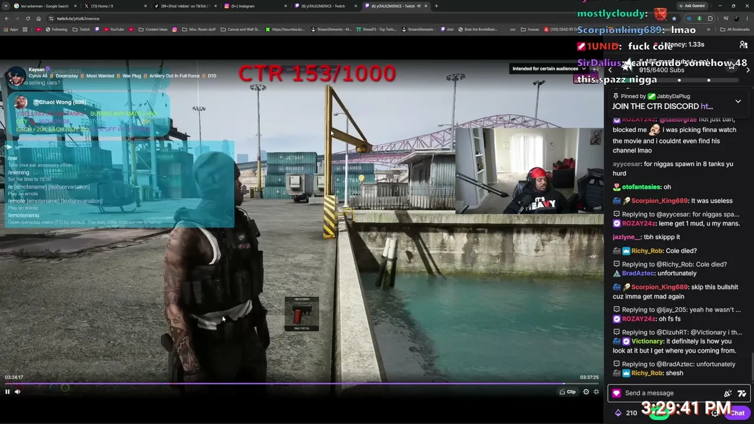The image size is (754, 424).
Task: Click username jazlyne__ in chat
Action: (x=626, y=237)
